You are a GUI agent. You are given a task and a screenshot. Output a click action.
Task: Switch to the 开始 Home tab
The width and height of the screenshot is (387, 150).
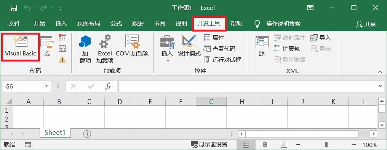point(40,24)
